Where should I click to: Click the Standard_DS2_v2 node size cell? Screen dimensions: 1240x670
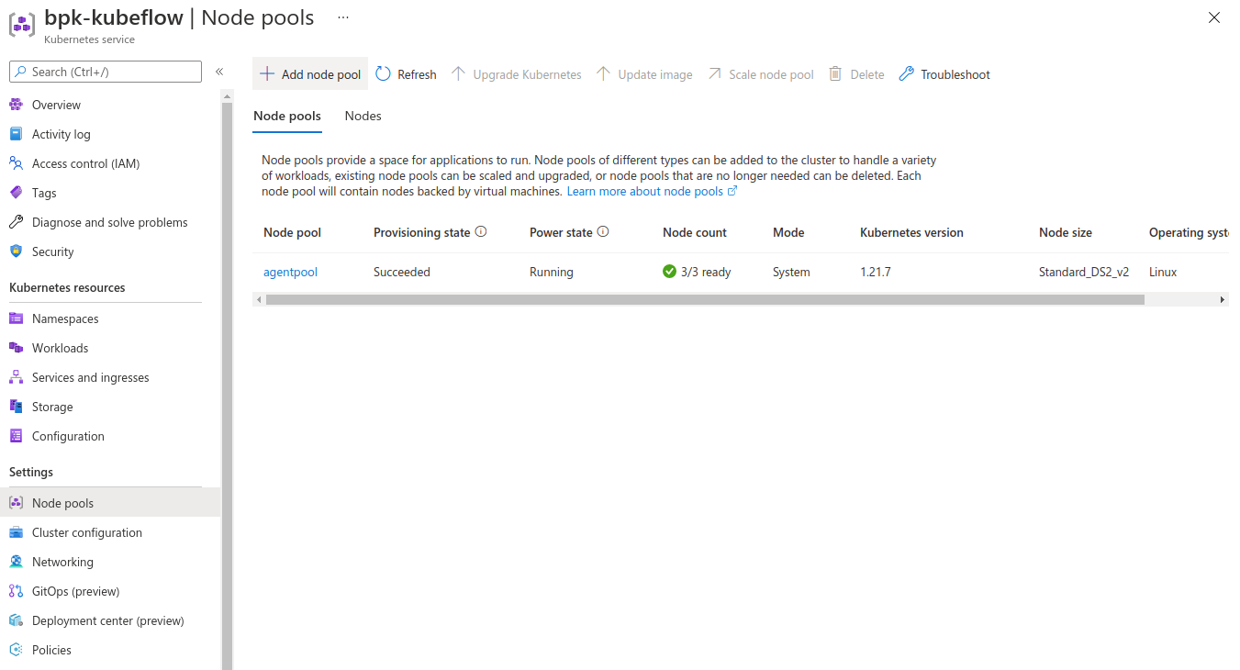click(x=1084, y=272)
